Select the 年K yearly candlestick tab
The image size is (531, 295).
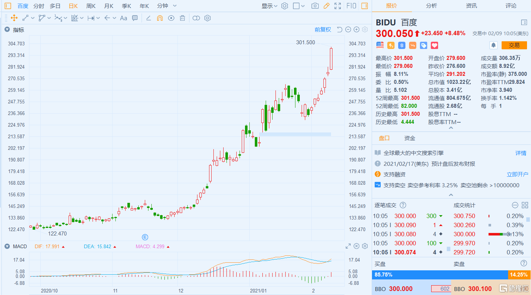144,6
